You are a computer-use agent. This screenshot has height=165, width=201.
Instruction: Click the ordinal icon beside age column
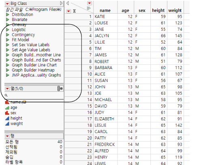[x=7, y=108]
